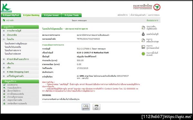
Task: Click the star service details icon
Action: (x=4, y=88)
